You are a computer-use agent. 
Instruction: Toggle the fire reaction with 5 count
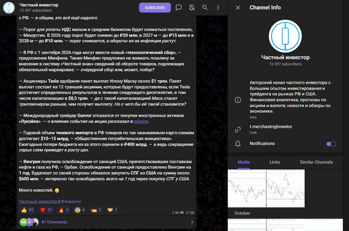pyautogui.click(x=64, y=210)
